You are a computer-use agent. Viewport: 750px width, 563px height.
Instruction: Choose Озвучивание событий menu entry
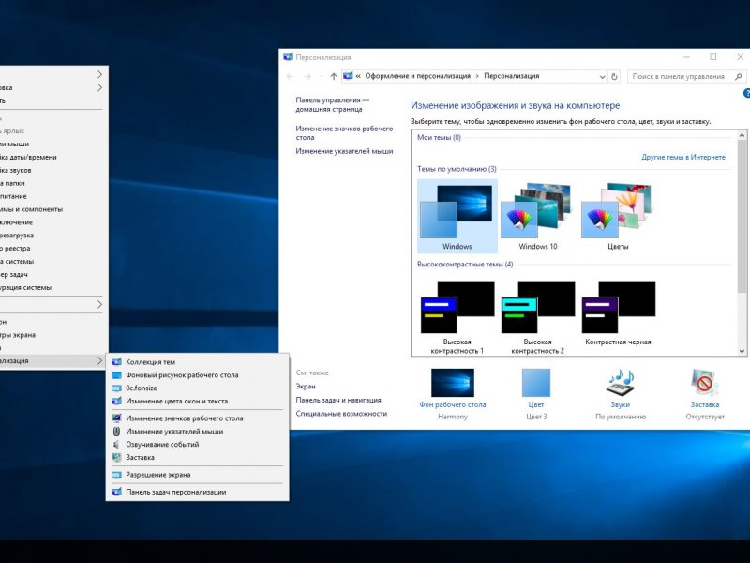(197, 444)
